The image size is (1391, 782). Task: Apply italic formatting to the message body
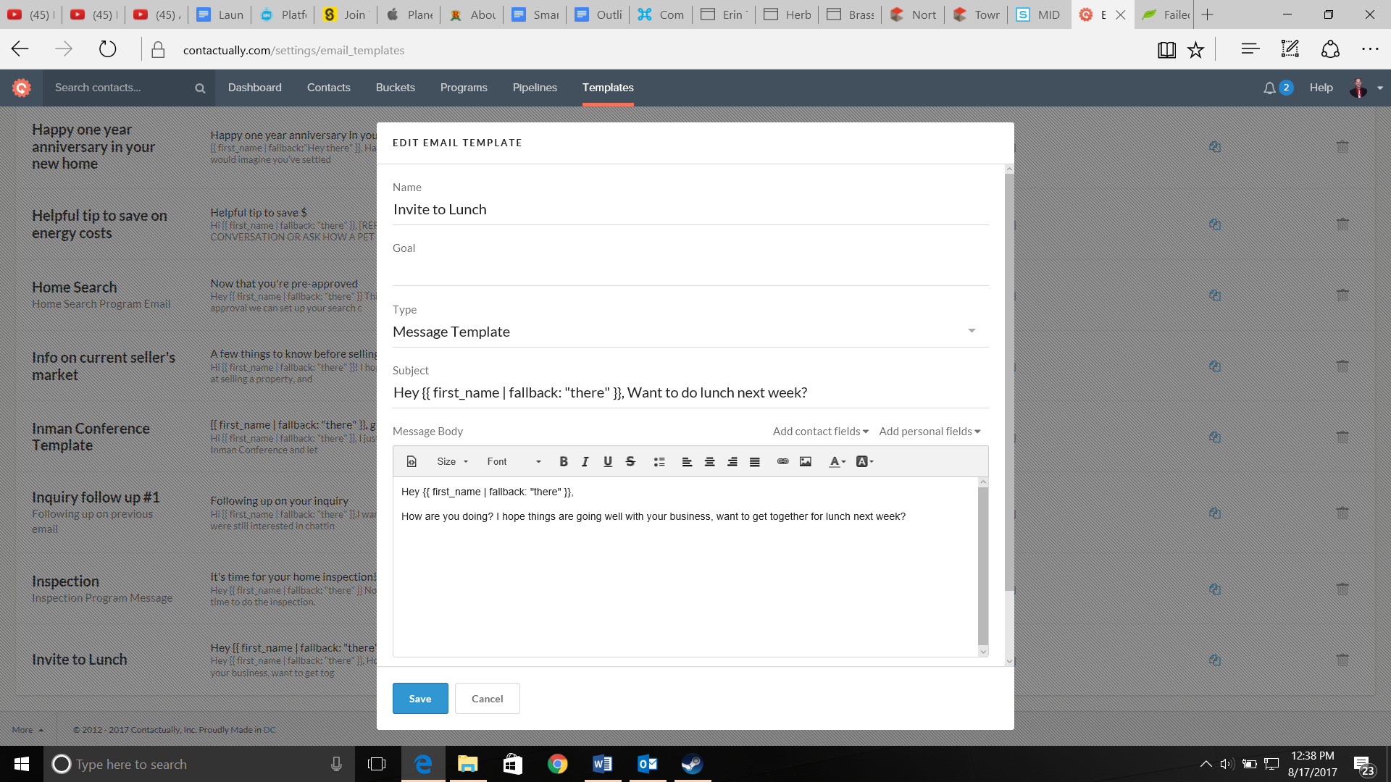(585, 461)
